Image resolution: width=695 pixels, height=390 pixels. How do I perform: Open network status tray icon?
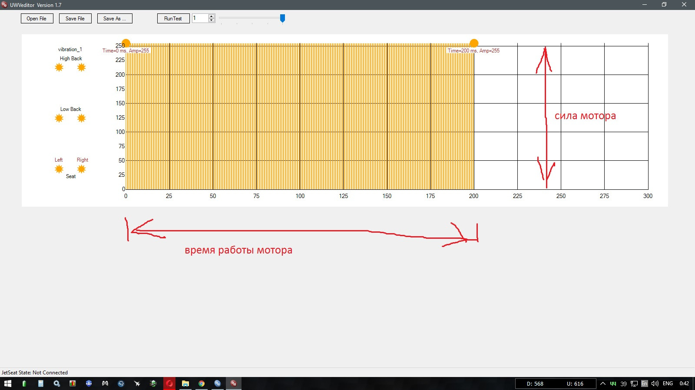tap(634, 383)
